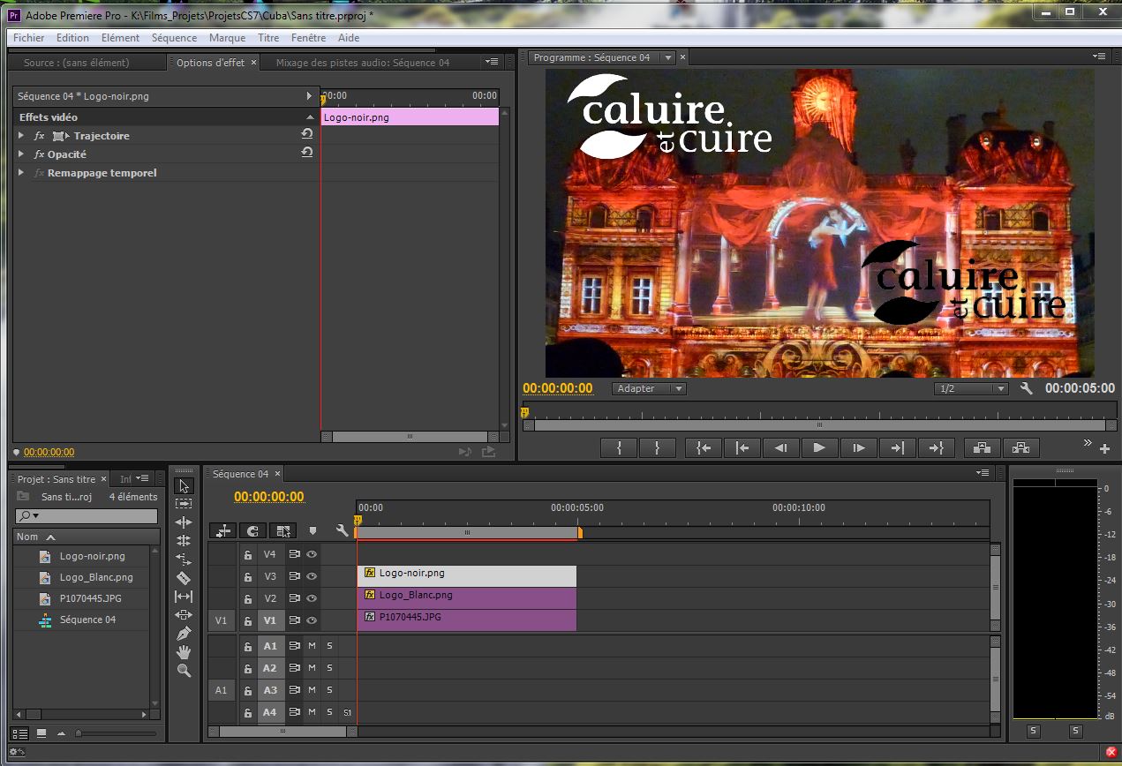Viewport: 1122px width, 766px height.
Task: Expand Remappage temporel properties
Action: pos(21,173)
